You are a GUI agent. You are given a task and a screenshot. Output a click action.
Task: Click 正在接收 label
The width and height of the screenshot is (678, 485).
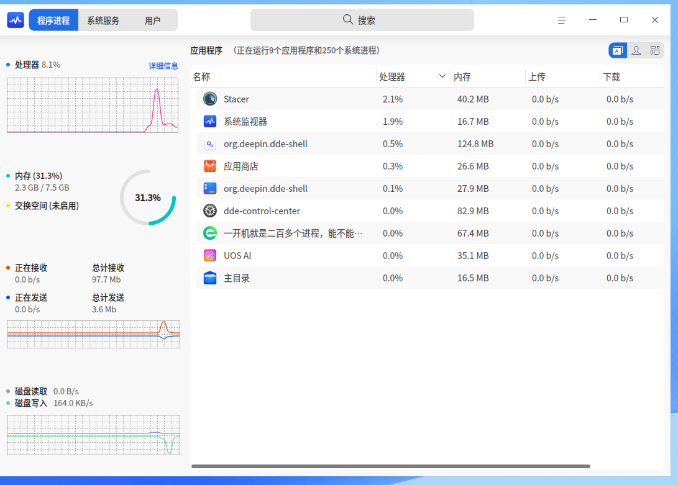tap(31, 268)
